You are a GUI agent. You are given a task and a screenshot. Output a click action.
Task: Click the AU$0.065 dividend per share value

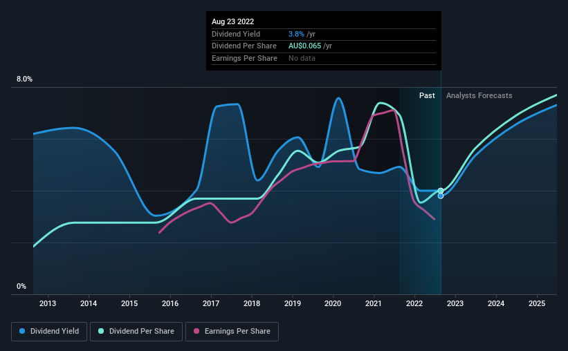[x=304, y=46]
